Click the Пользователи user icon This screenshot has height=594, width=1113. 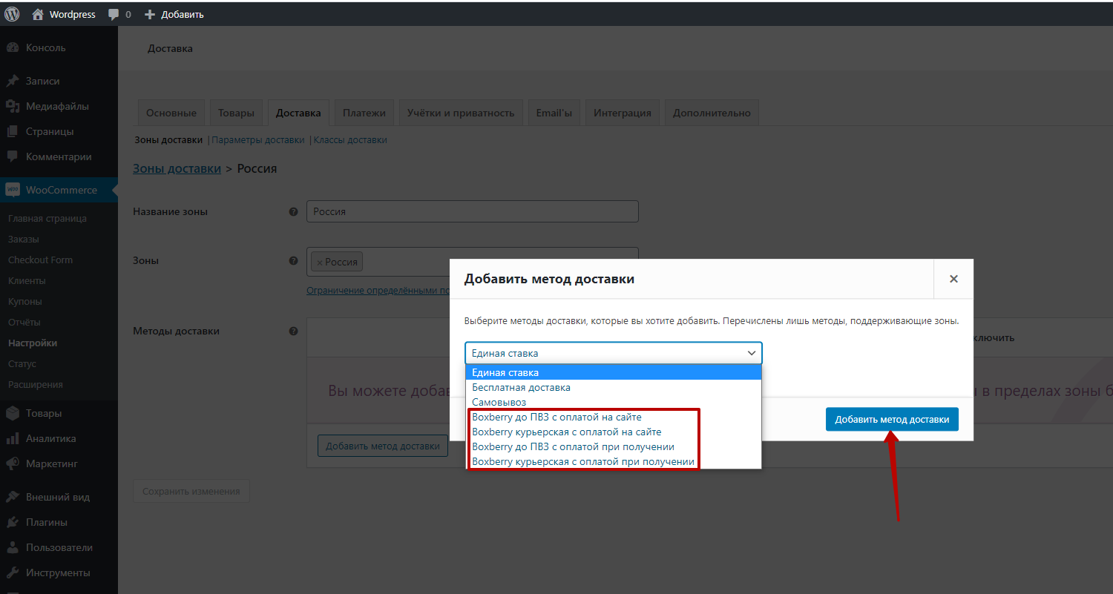(x=13, y=547)
